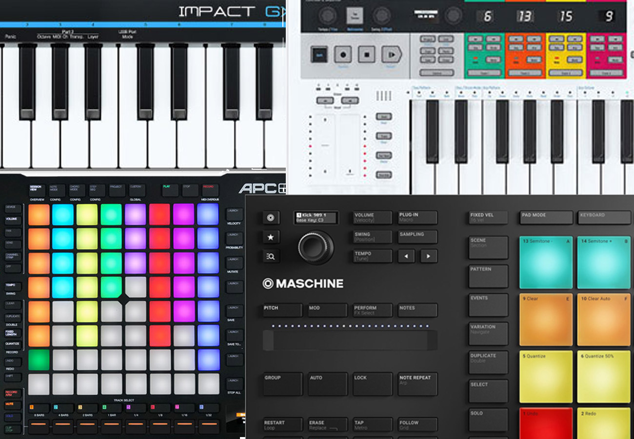This screenshot has width=634, height=439.
Task: Click the KeyStep Tempo knob
Action: click(x=327, y=16)
